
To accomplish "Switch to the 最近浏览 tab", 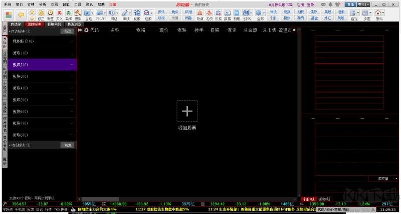I will [x=74, y=24].
